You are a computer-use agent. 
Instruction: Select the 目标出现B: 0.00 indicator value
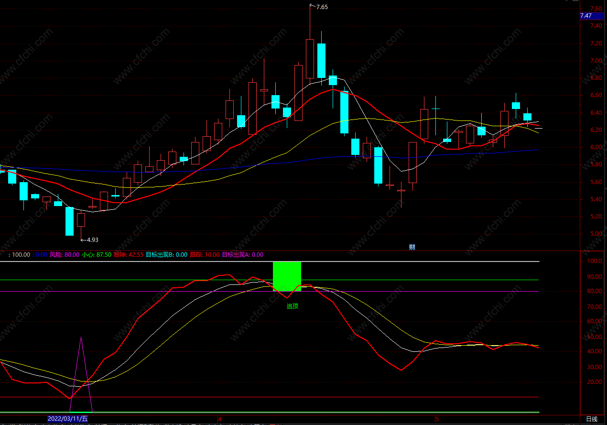166,255
